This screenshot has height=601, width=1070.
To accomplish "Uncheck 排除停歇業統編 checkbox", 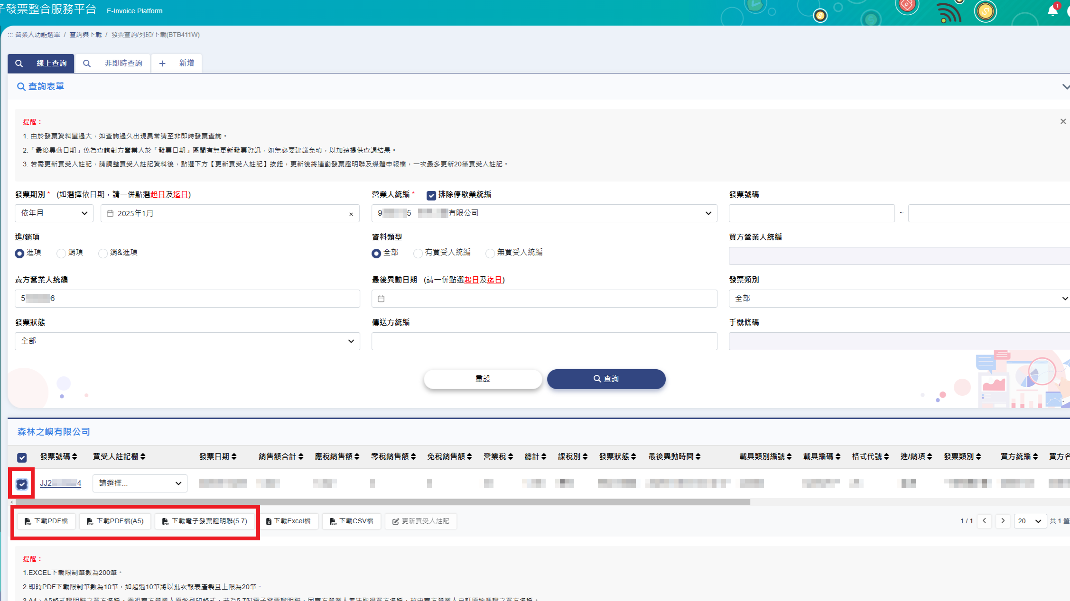I will [431, 195].
